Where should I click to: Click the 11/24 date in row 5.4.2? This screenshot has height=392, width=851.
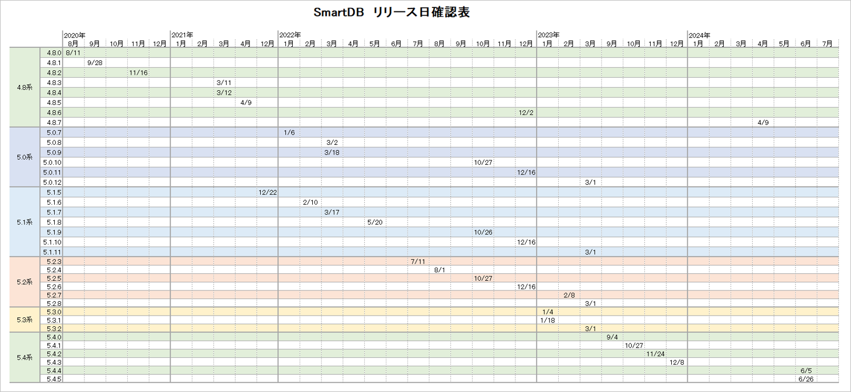[x=655, y=354]
